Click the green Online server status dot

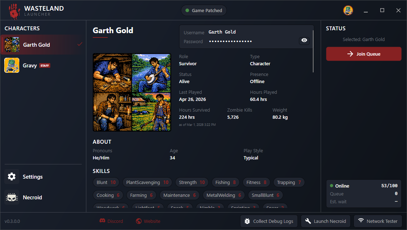(x=331, y=186)
